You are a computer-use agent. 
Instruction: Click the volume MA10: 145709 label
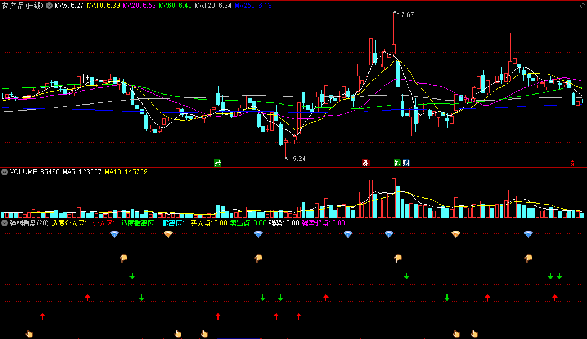click(x=126, y=172)
